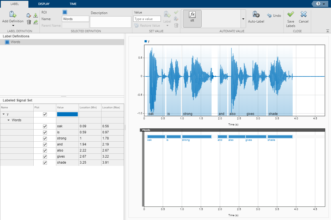Toggle the plot checkbox for 'strong'
The width and height of the screenshot is (331, 220).
pos(45,138)
